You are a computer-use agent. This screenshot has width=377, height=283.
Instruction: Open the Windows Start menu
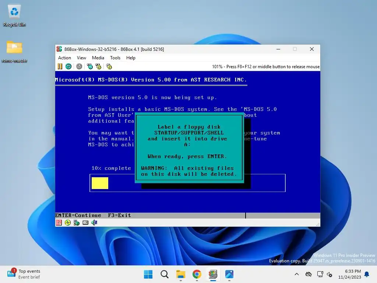(148, 274)
